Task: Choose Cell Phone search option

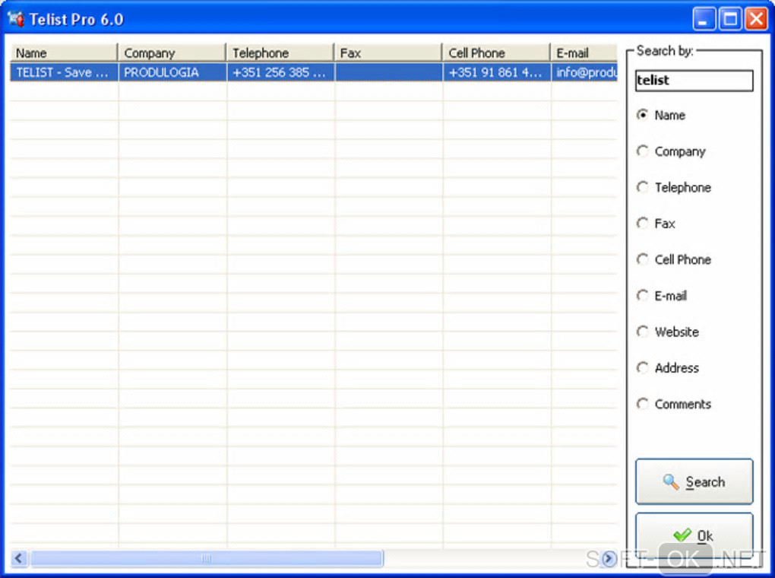Action: (642, 259)
